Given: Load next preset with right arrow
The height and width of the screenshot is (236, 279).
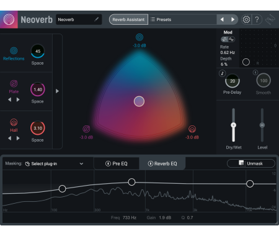Looking at the screenshot, I should pyautogui.click(x=232, y=19).
